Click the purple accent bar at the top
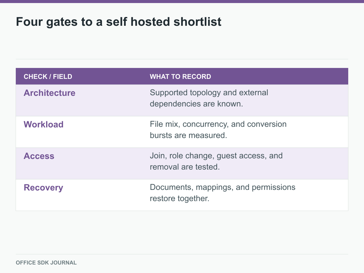 click(182, 1)
